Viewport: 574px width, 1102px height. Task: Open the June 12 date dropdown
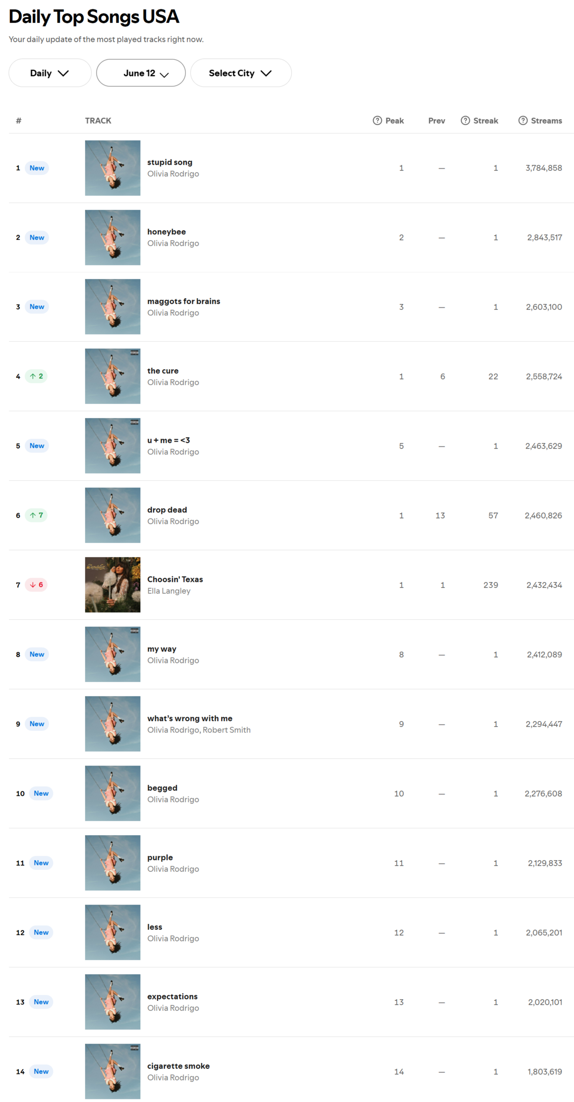(x=141, y=73)
